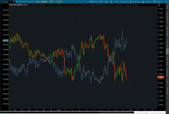Click the active drawing tool icon at bottom
Viewport: 169px width, 114px height.
click(147, 112)
